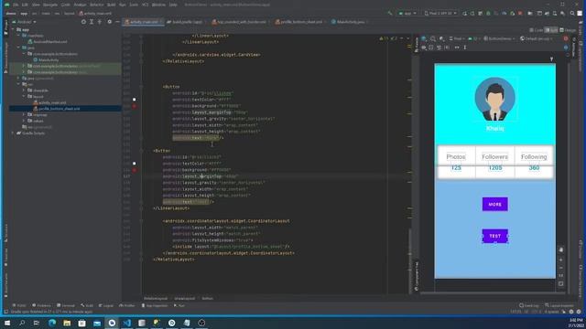586x329 pixels.
Task: Switch editor to Code view mode
Action: (x=536, y=30)
